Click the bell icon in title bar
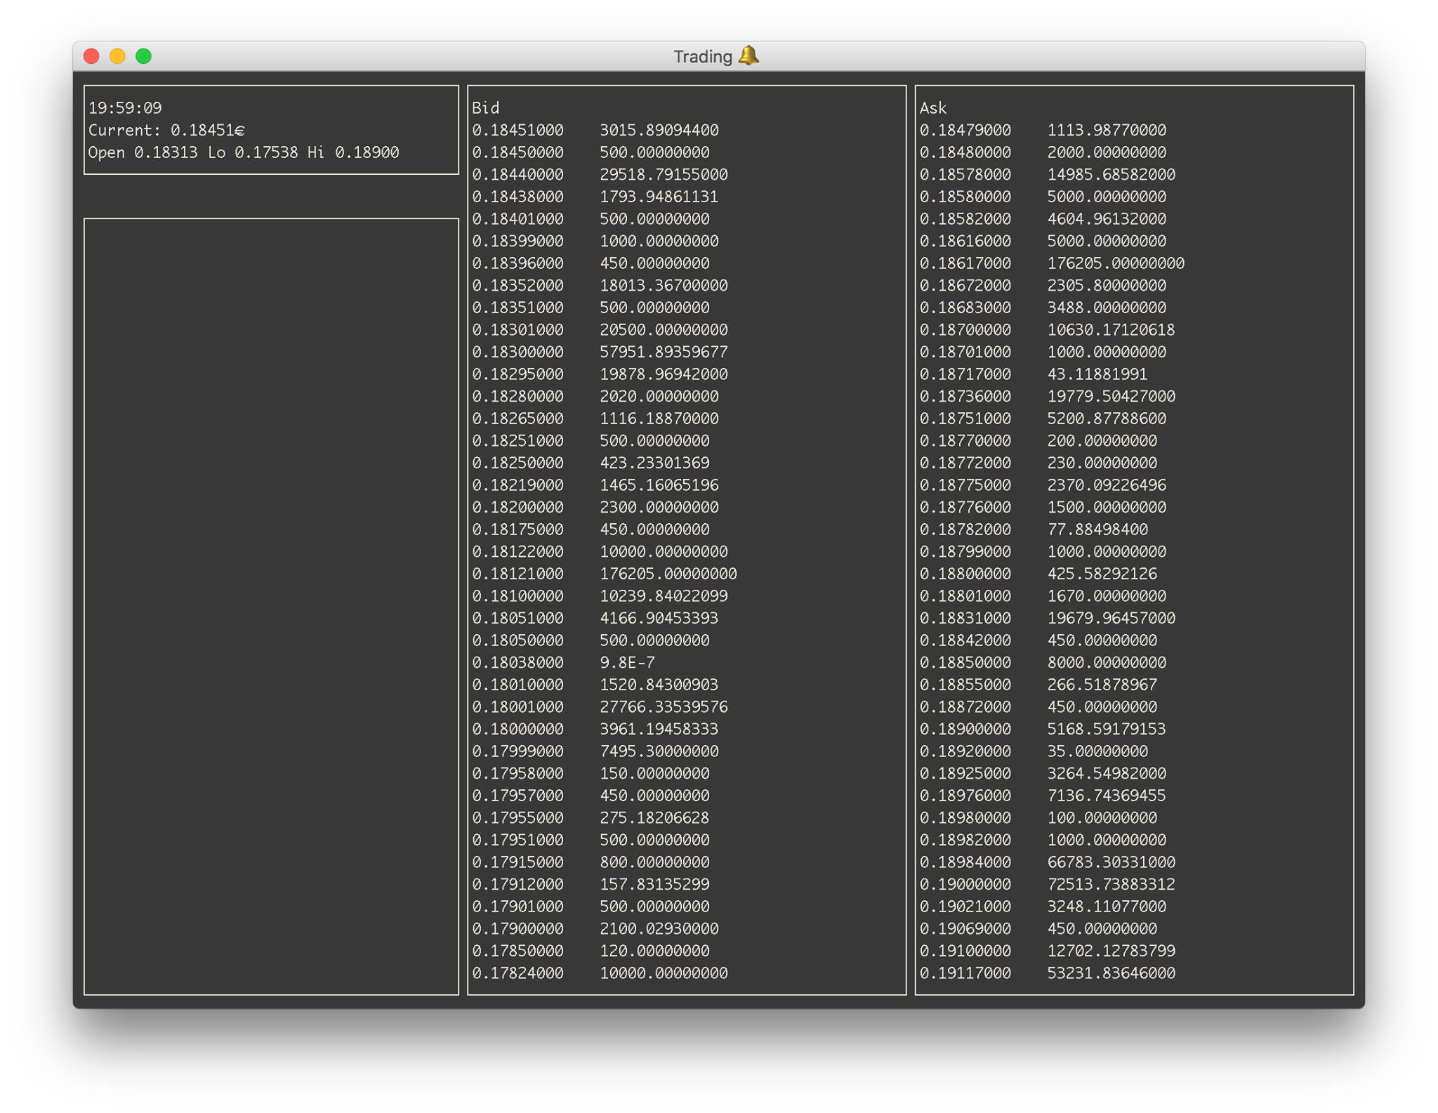The height and width of the screenshot is (1113, 1438). pos(749,55)
